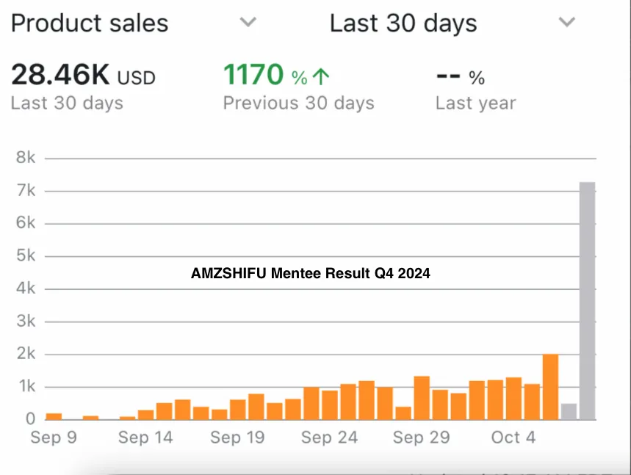Select the short gray bar in chart

[569, 412]
